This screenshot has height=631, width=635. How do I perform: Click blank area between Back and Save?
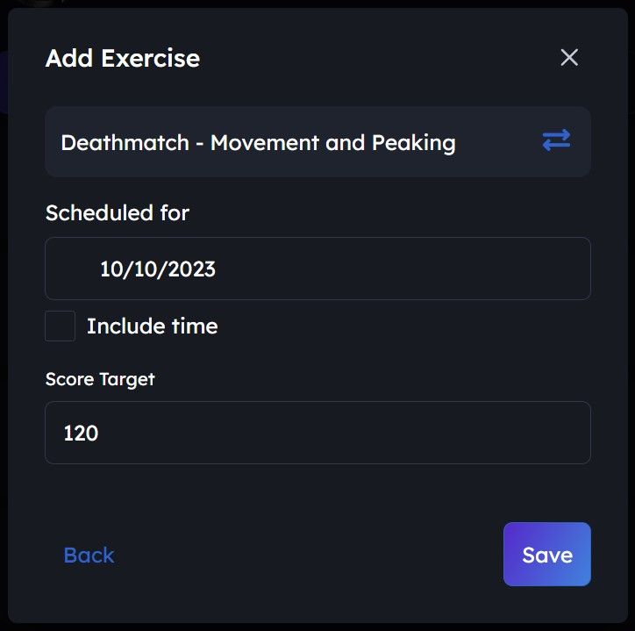coord(307,555)
